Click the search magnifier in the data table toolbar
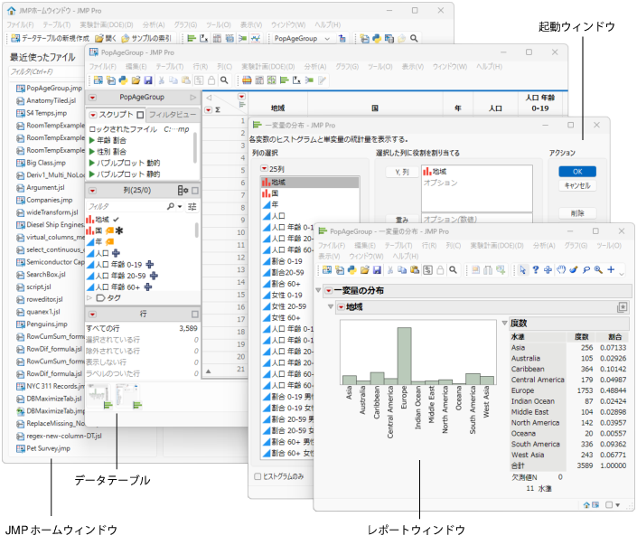 click(224, 80)
